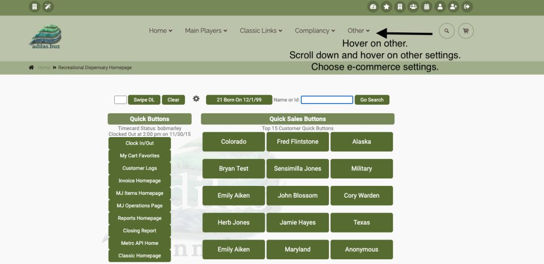The image size is (544, 264).
Task: Select the Maryland customer button
Action: (x=297, y=250)
